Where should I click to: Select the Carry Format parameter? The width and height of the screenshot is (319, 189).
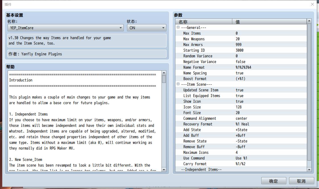tap(241, 164)
